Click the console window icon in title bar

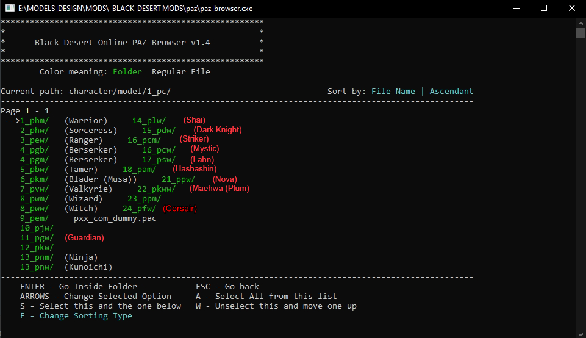tap(10, 9)
